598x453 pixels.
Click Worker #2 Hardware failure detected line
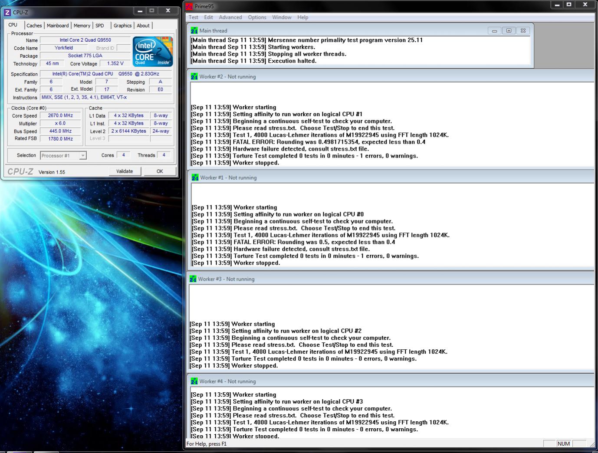pos(280,149)
